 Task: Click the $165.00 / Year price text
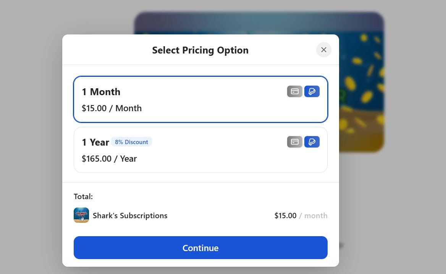coord(109,158)
